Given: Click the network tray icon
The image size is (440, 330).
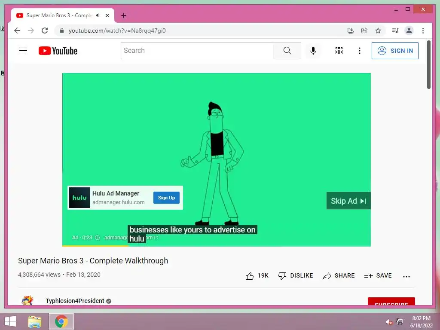Looking at the screenshot, I should pyautogui.click(x=399, y=322).
